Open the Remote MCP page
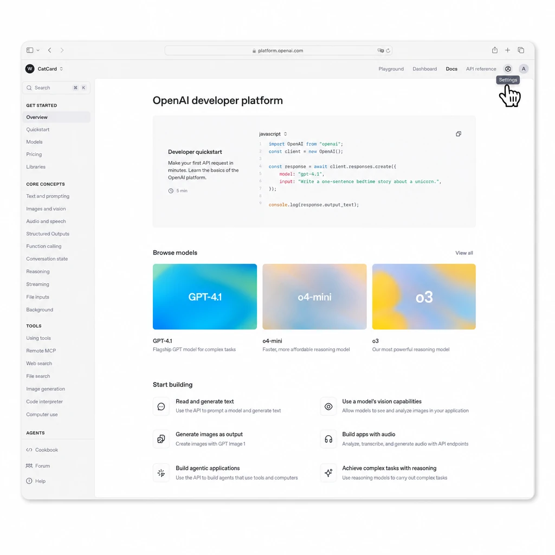Viewport: 555px width, 555px height. click(x=41, y=351)
